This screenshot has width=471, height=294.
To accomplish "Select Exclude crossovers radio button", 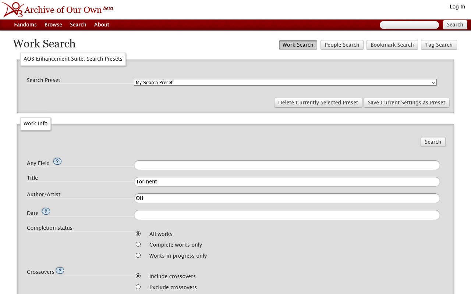I will (x=138, y=287).
